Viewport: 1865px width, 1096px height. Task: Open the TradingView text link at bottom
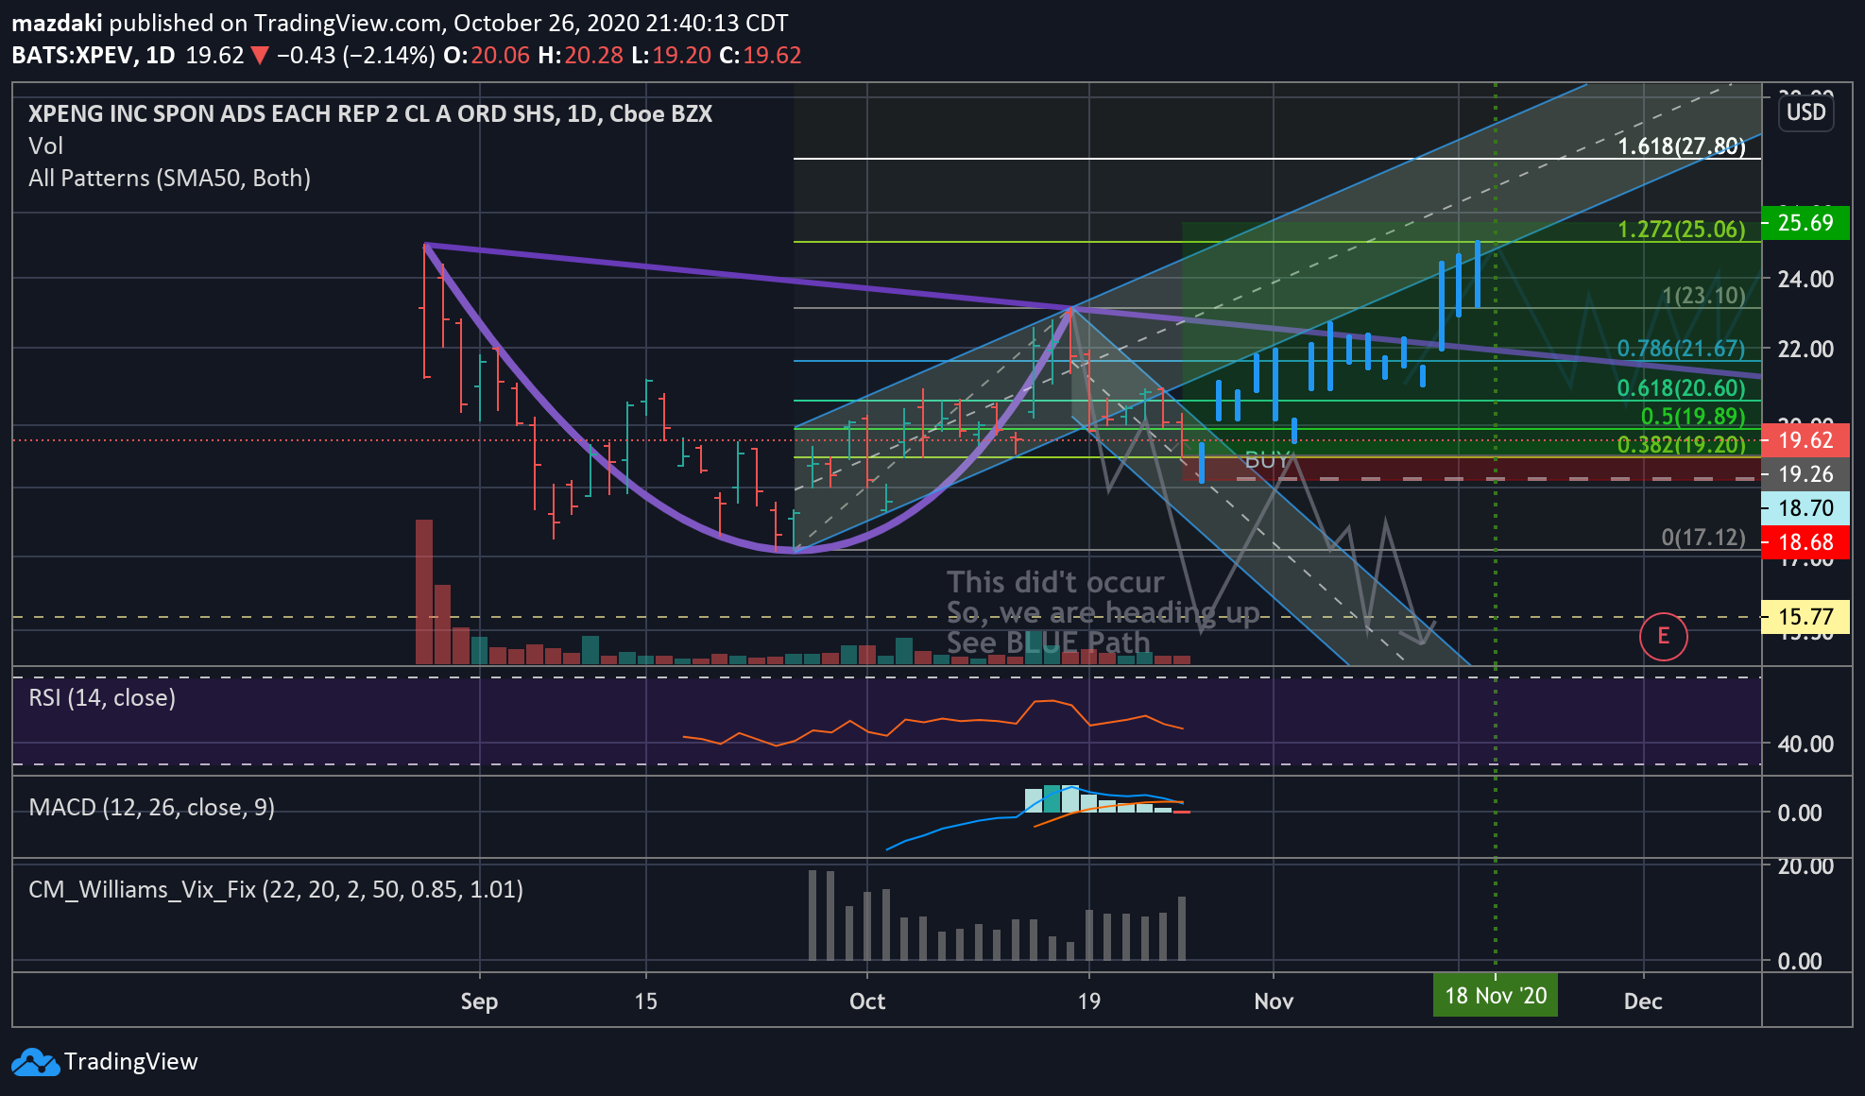click(130, 1062)
